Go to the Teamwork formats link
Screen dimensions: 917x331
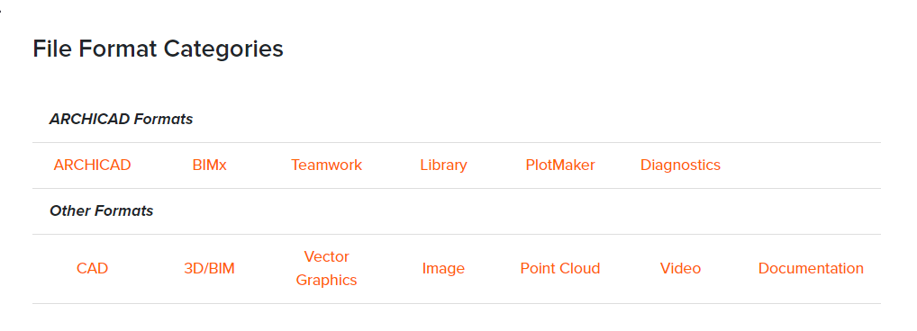coord(326,165)
